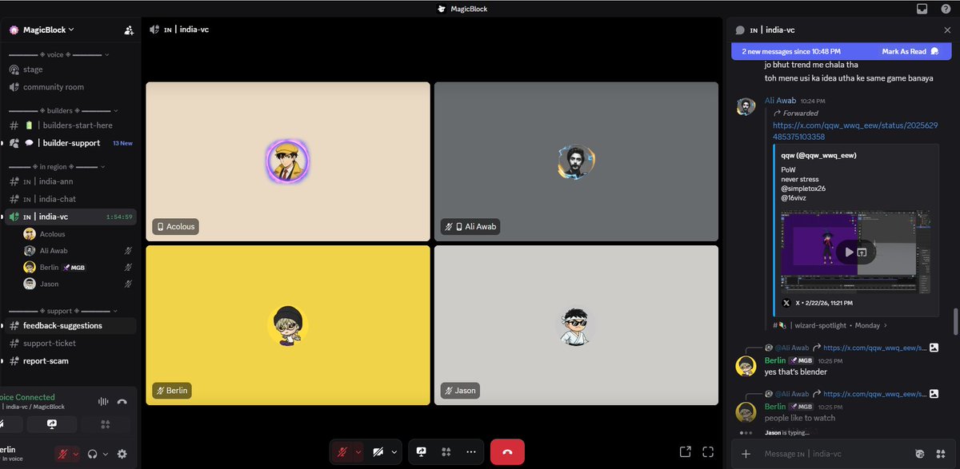Open more options ellipsis in call bar
Image resolution: width=960 pixels, height=469 pixels.
pos(471,451)
